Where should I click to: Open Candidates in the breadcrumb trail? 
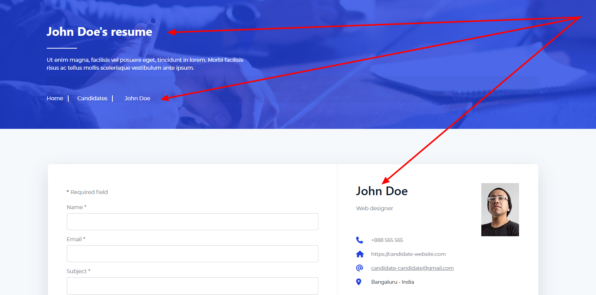pyautogui.click(x=92, y=98)
